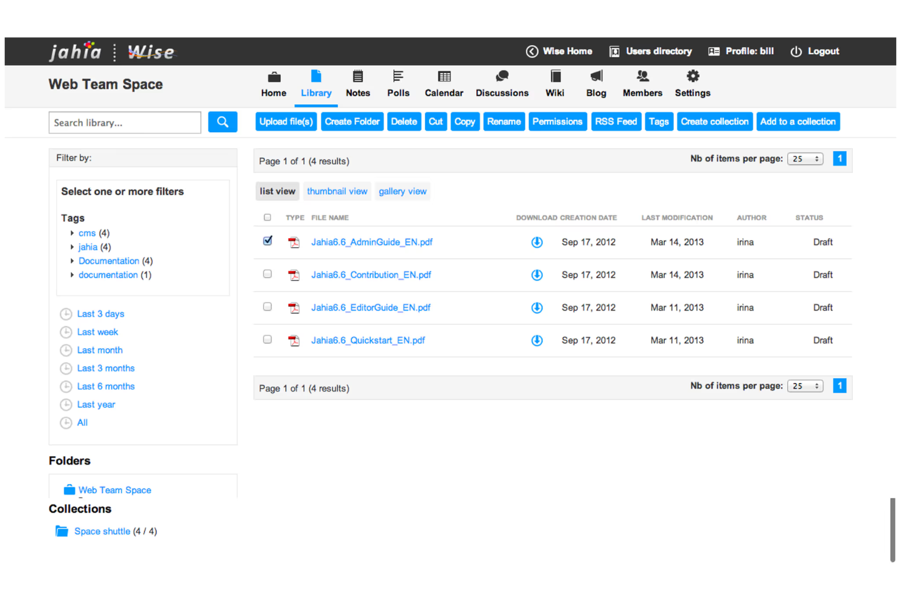
Task: Open bottom items per page dropdown
Action: click(x=805, y=386)
